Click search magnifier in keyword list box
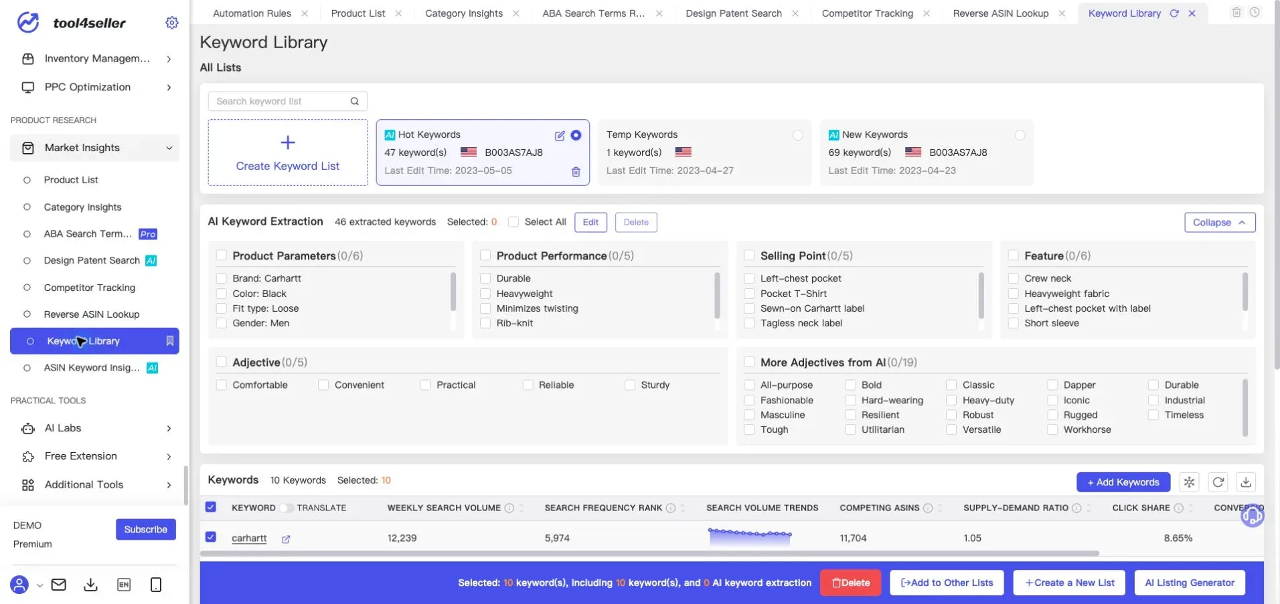 pos(355,101)
